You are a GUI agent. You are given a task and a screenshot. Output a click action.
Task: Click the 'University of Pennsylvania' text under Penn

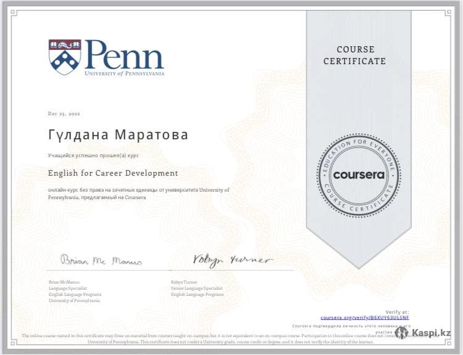pyautogui.click(x=125, y=73)
